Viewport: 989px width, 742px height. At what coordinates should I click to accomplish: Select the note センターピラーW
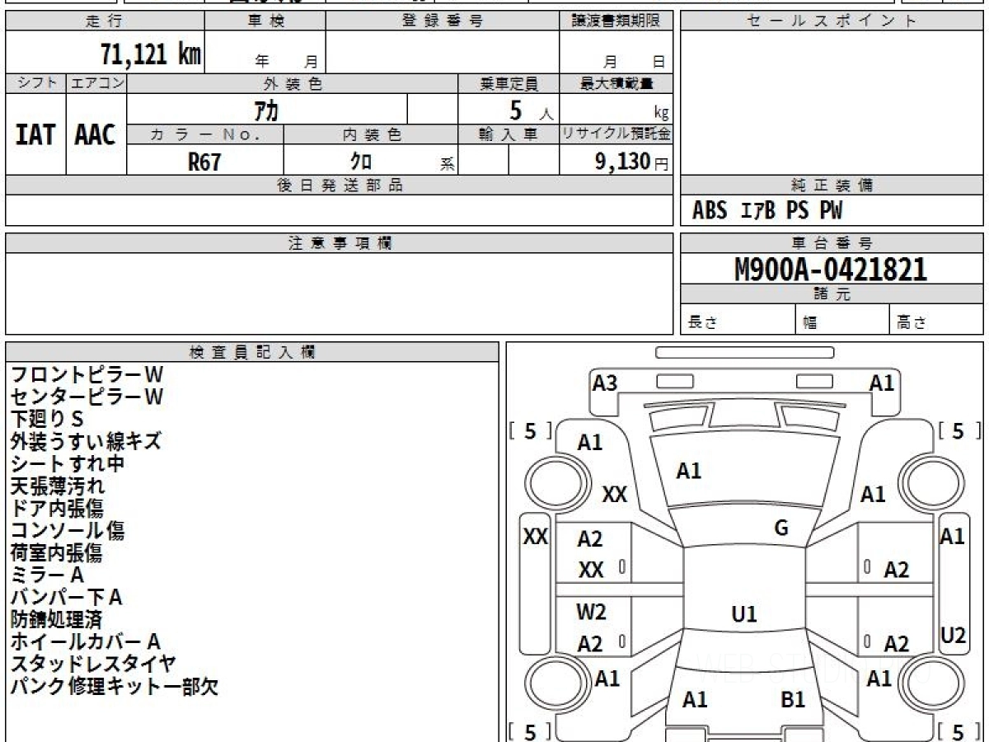(87, 397)
